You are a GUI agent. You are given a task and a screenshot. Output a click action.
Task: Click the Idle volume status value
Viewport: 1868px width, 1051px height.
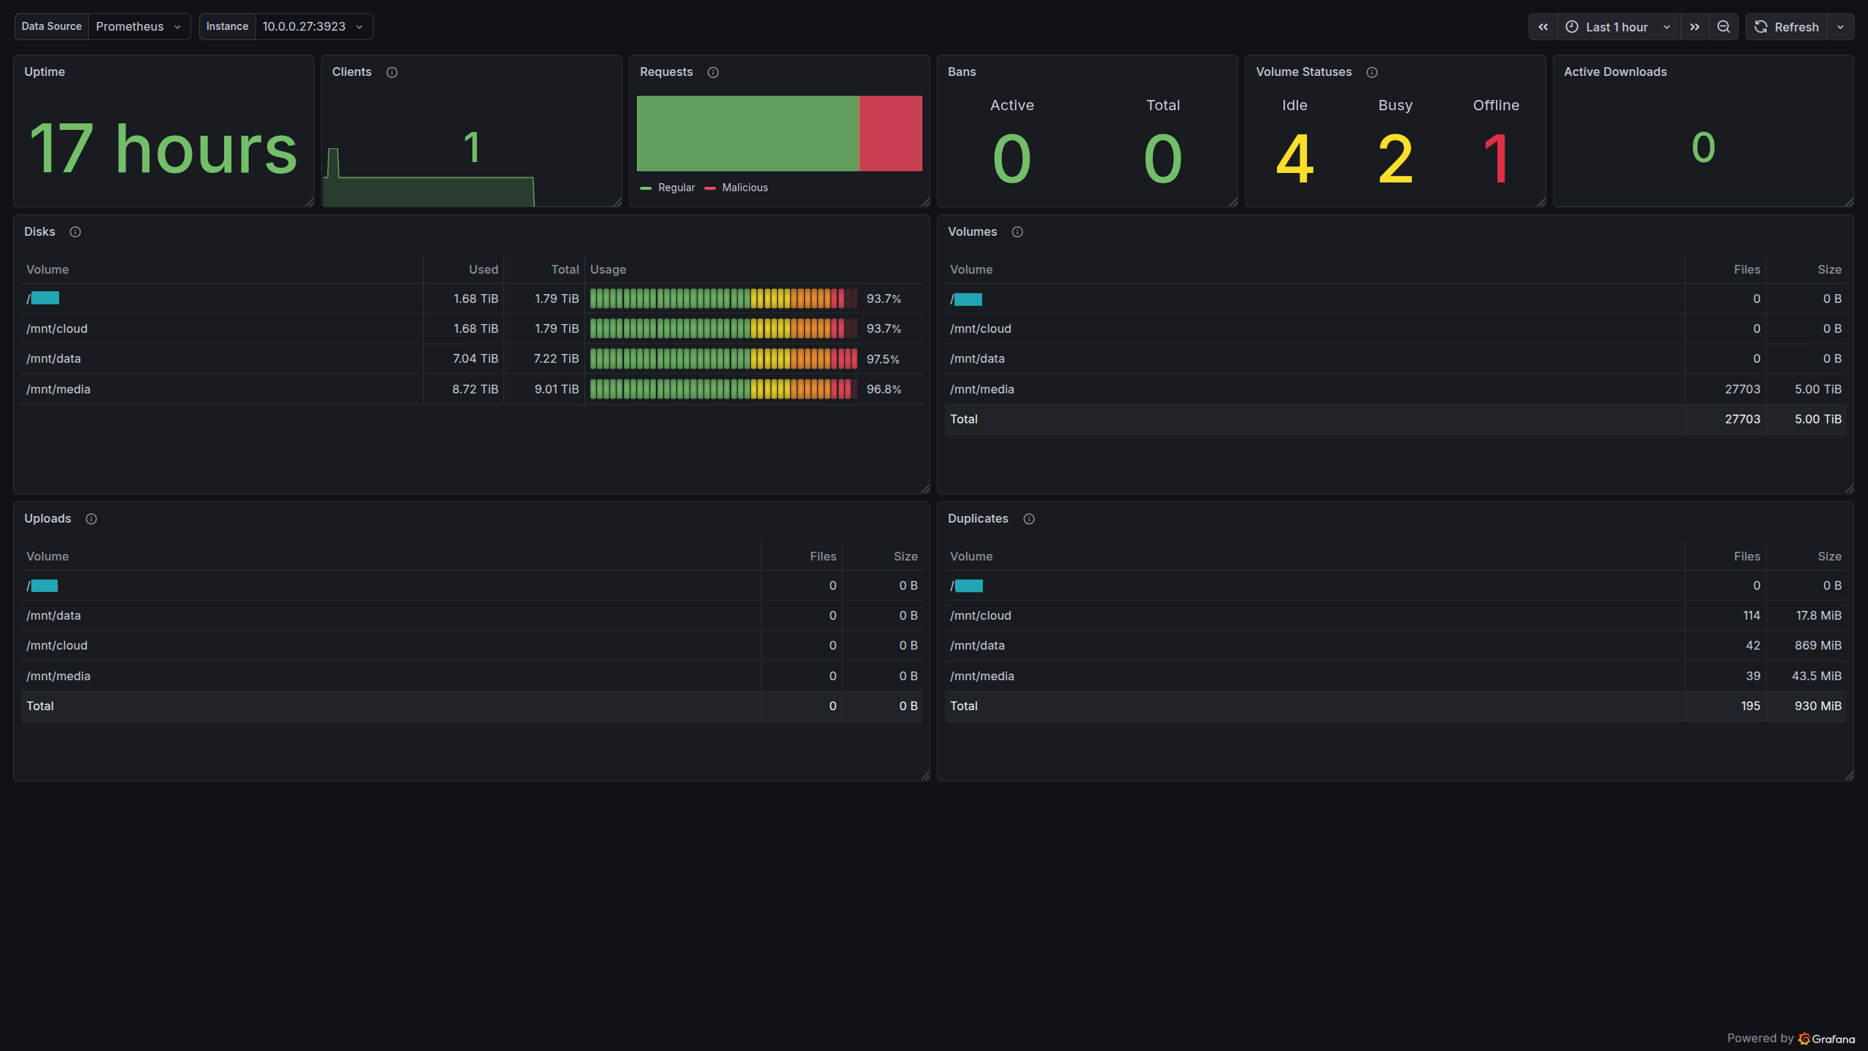pos(1294,158)
